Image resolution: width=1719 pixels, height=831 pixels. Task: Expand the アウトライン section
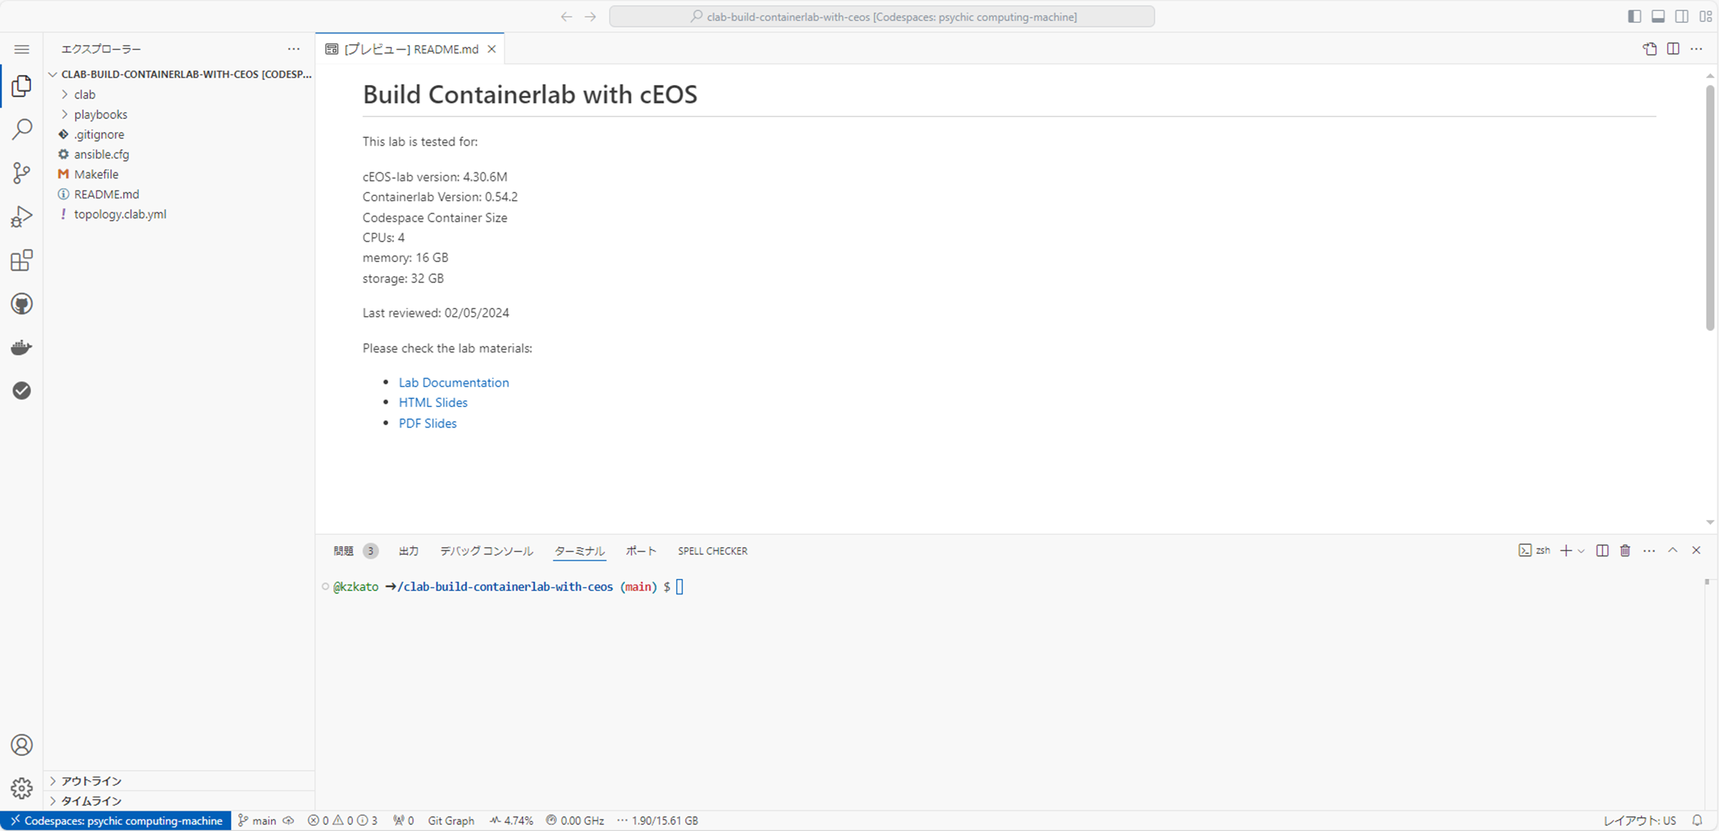pyautogui.click(x=91, y=780)
